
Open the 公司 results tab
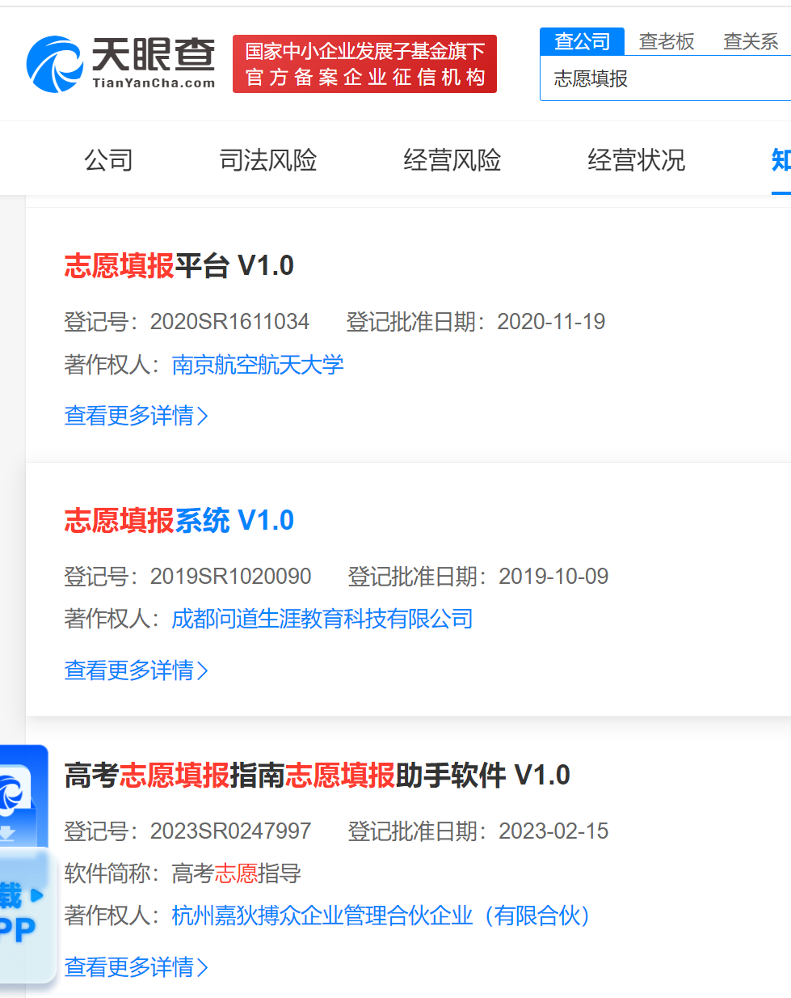click(x=108, y=159)
